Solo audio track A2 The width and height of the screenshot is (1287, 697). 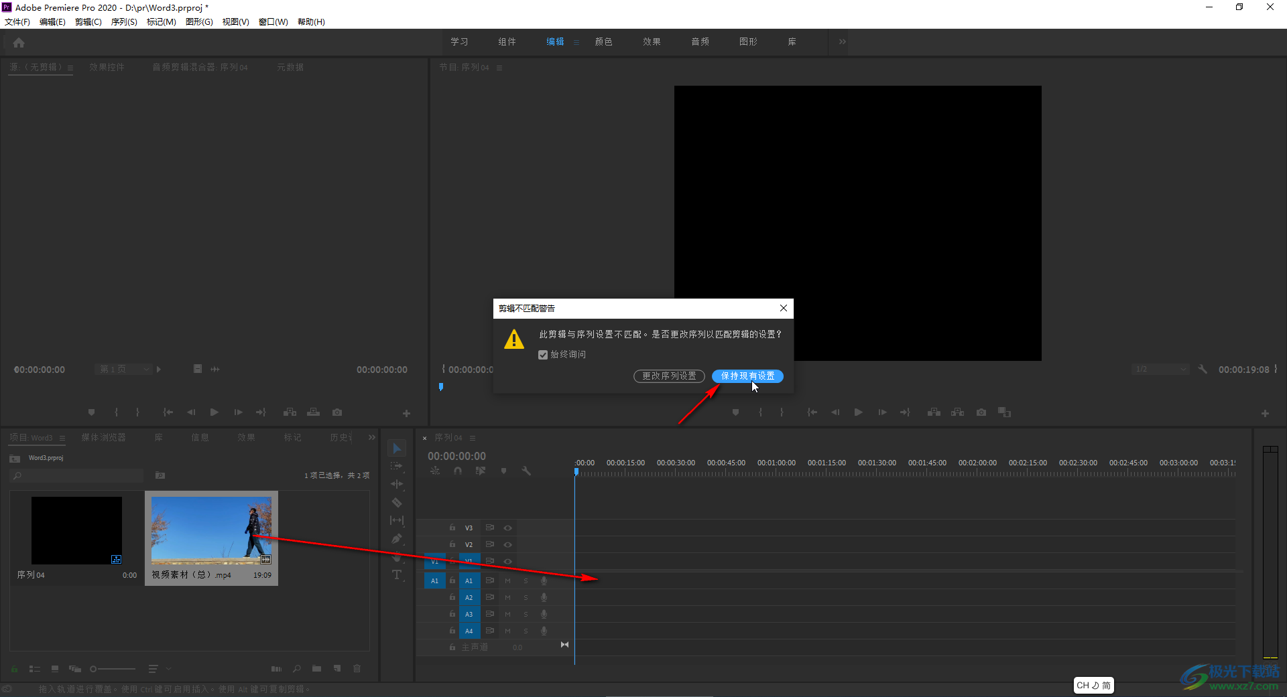coord(526,598)
